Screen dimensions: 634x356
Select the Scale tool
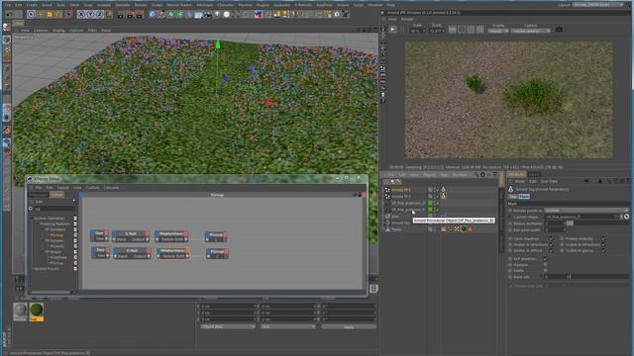point(50,15)
